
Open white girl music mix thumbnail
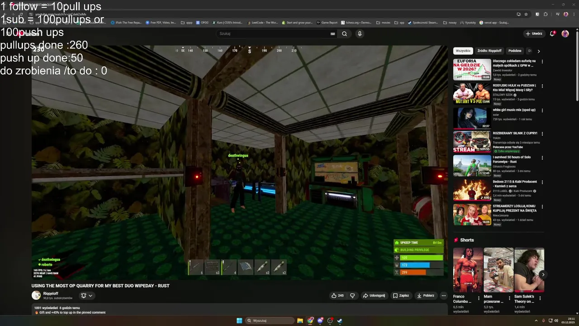tap(472, 118)
